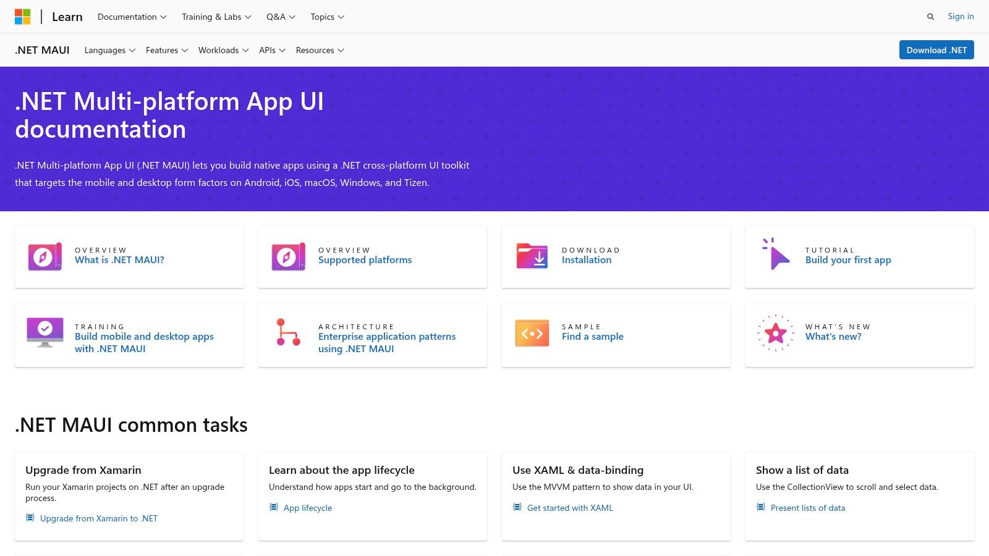Click the download folder icon on Installation card
Viewport: 989px width, 556px height.
click(532, 256)
